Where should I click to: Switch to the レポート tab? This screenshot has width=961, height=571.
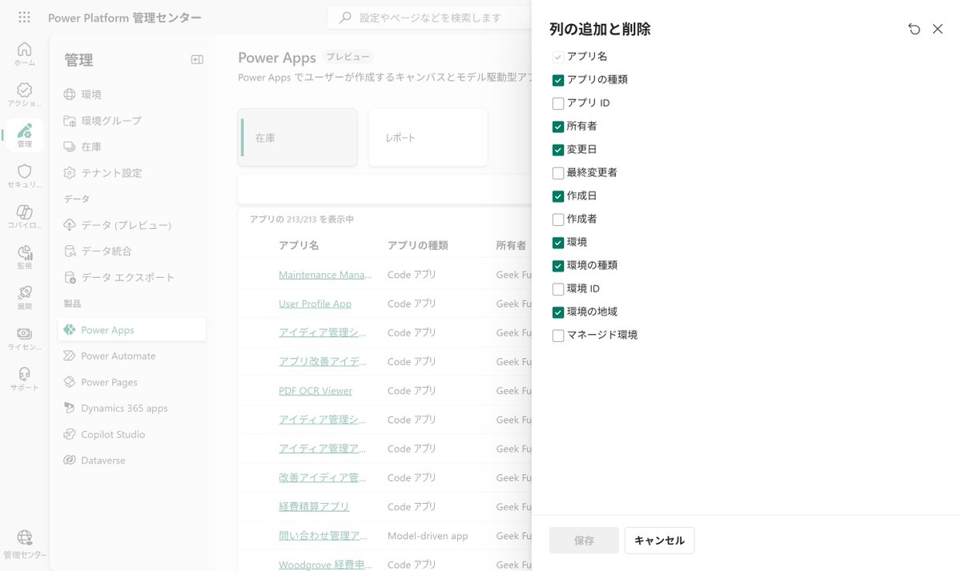coord(428,137)
